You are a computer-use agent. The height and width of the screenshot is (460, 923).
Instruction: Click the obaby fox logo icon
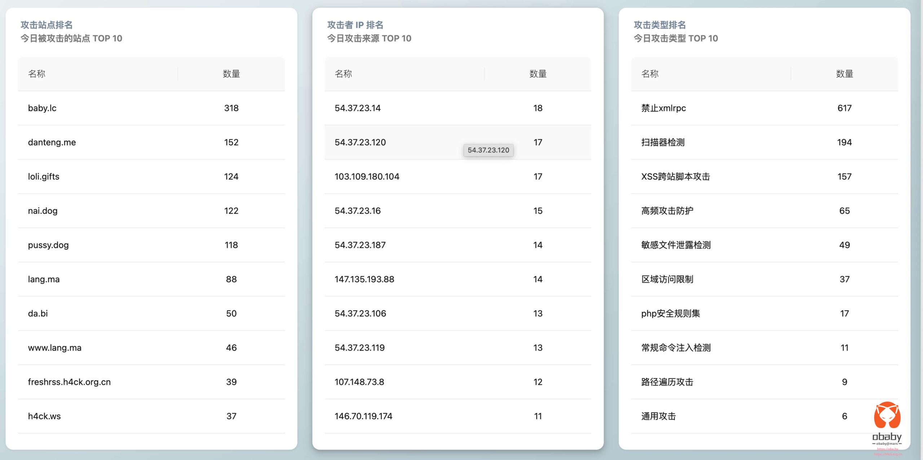click(887, 416)
